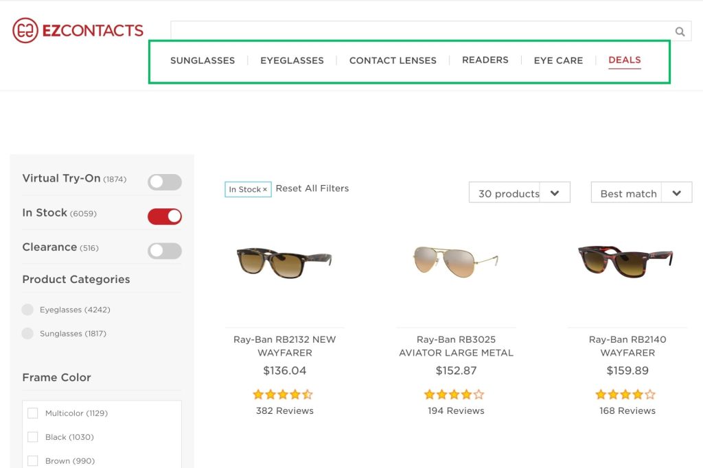Click the 194 Reviews link

(x=456, y=410)
